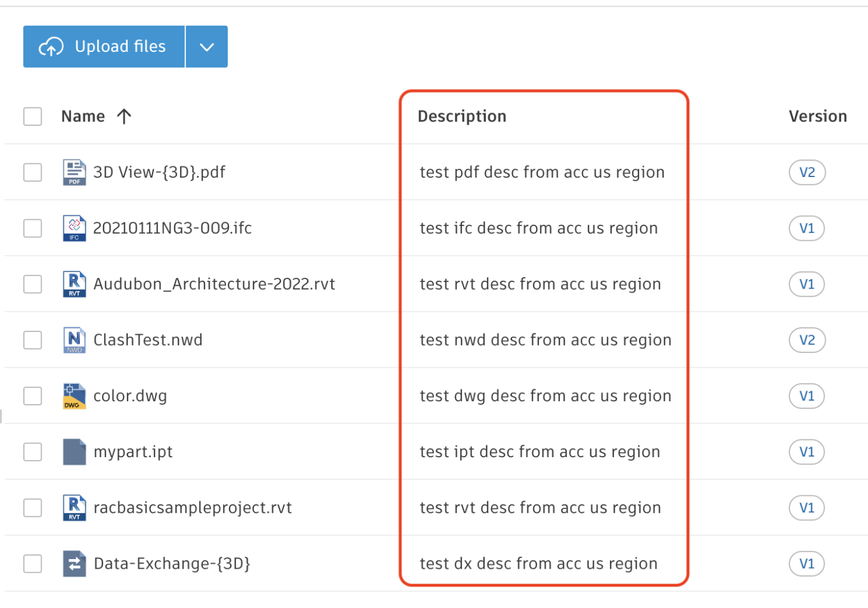This screenshot has height=608, width=868.
Task: Click the generic file icon beside mypart.ipt
Action: (x=74, y=452)
